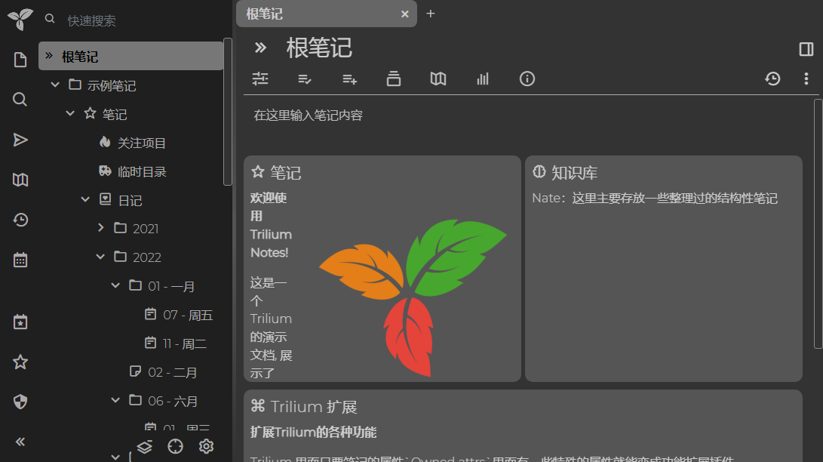Add a new tab with the plus button
The height and width of the screenshot is (462, 823).
coord(431,14)
